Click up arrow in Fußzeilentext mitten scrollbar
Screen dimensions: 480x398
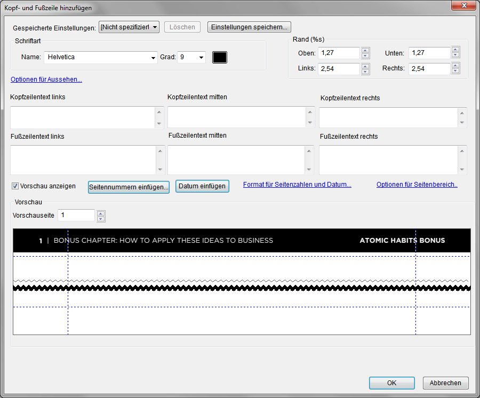point(309,151)
